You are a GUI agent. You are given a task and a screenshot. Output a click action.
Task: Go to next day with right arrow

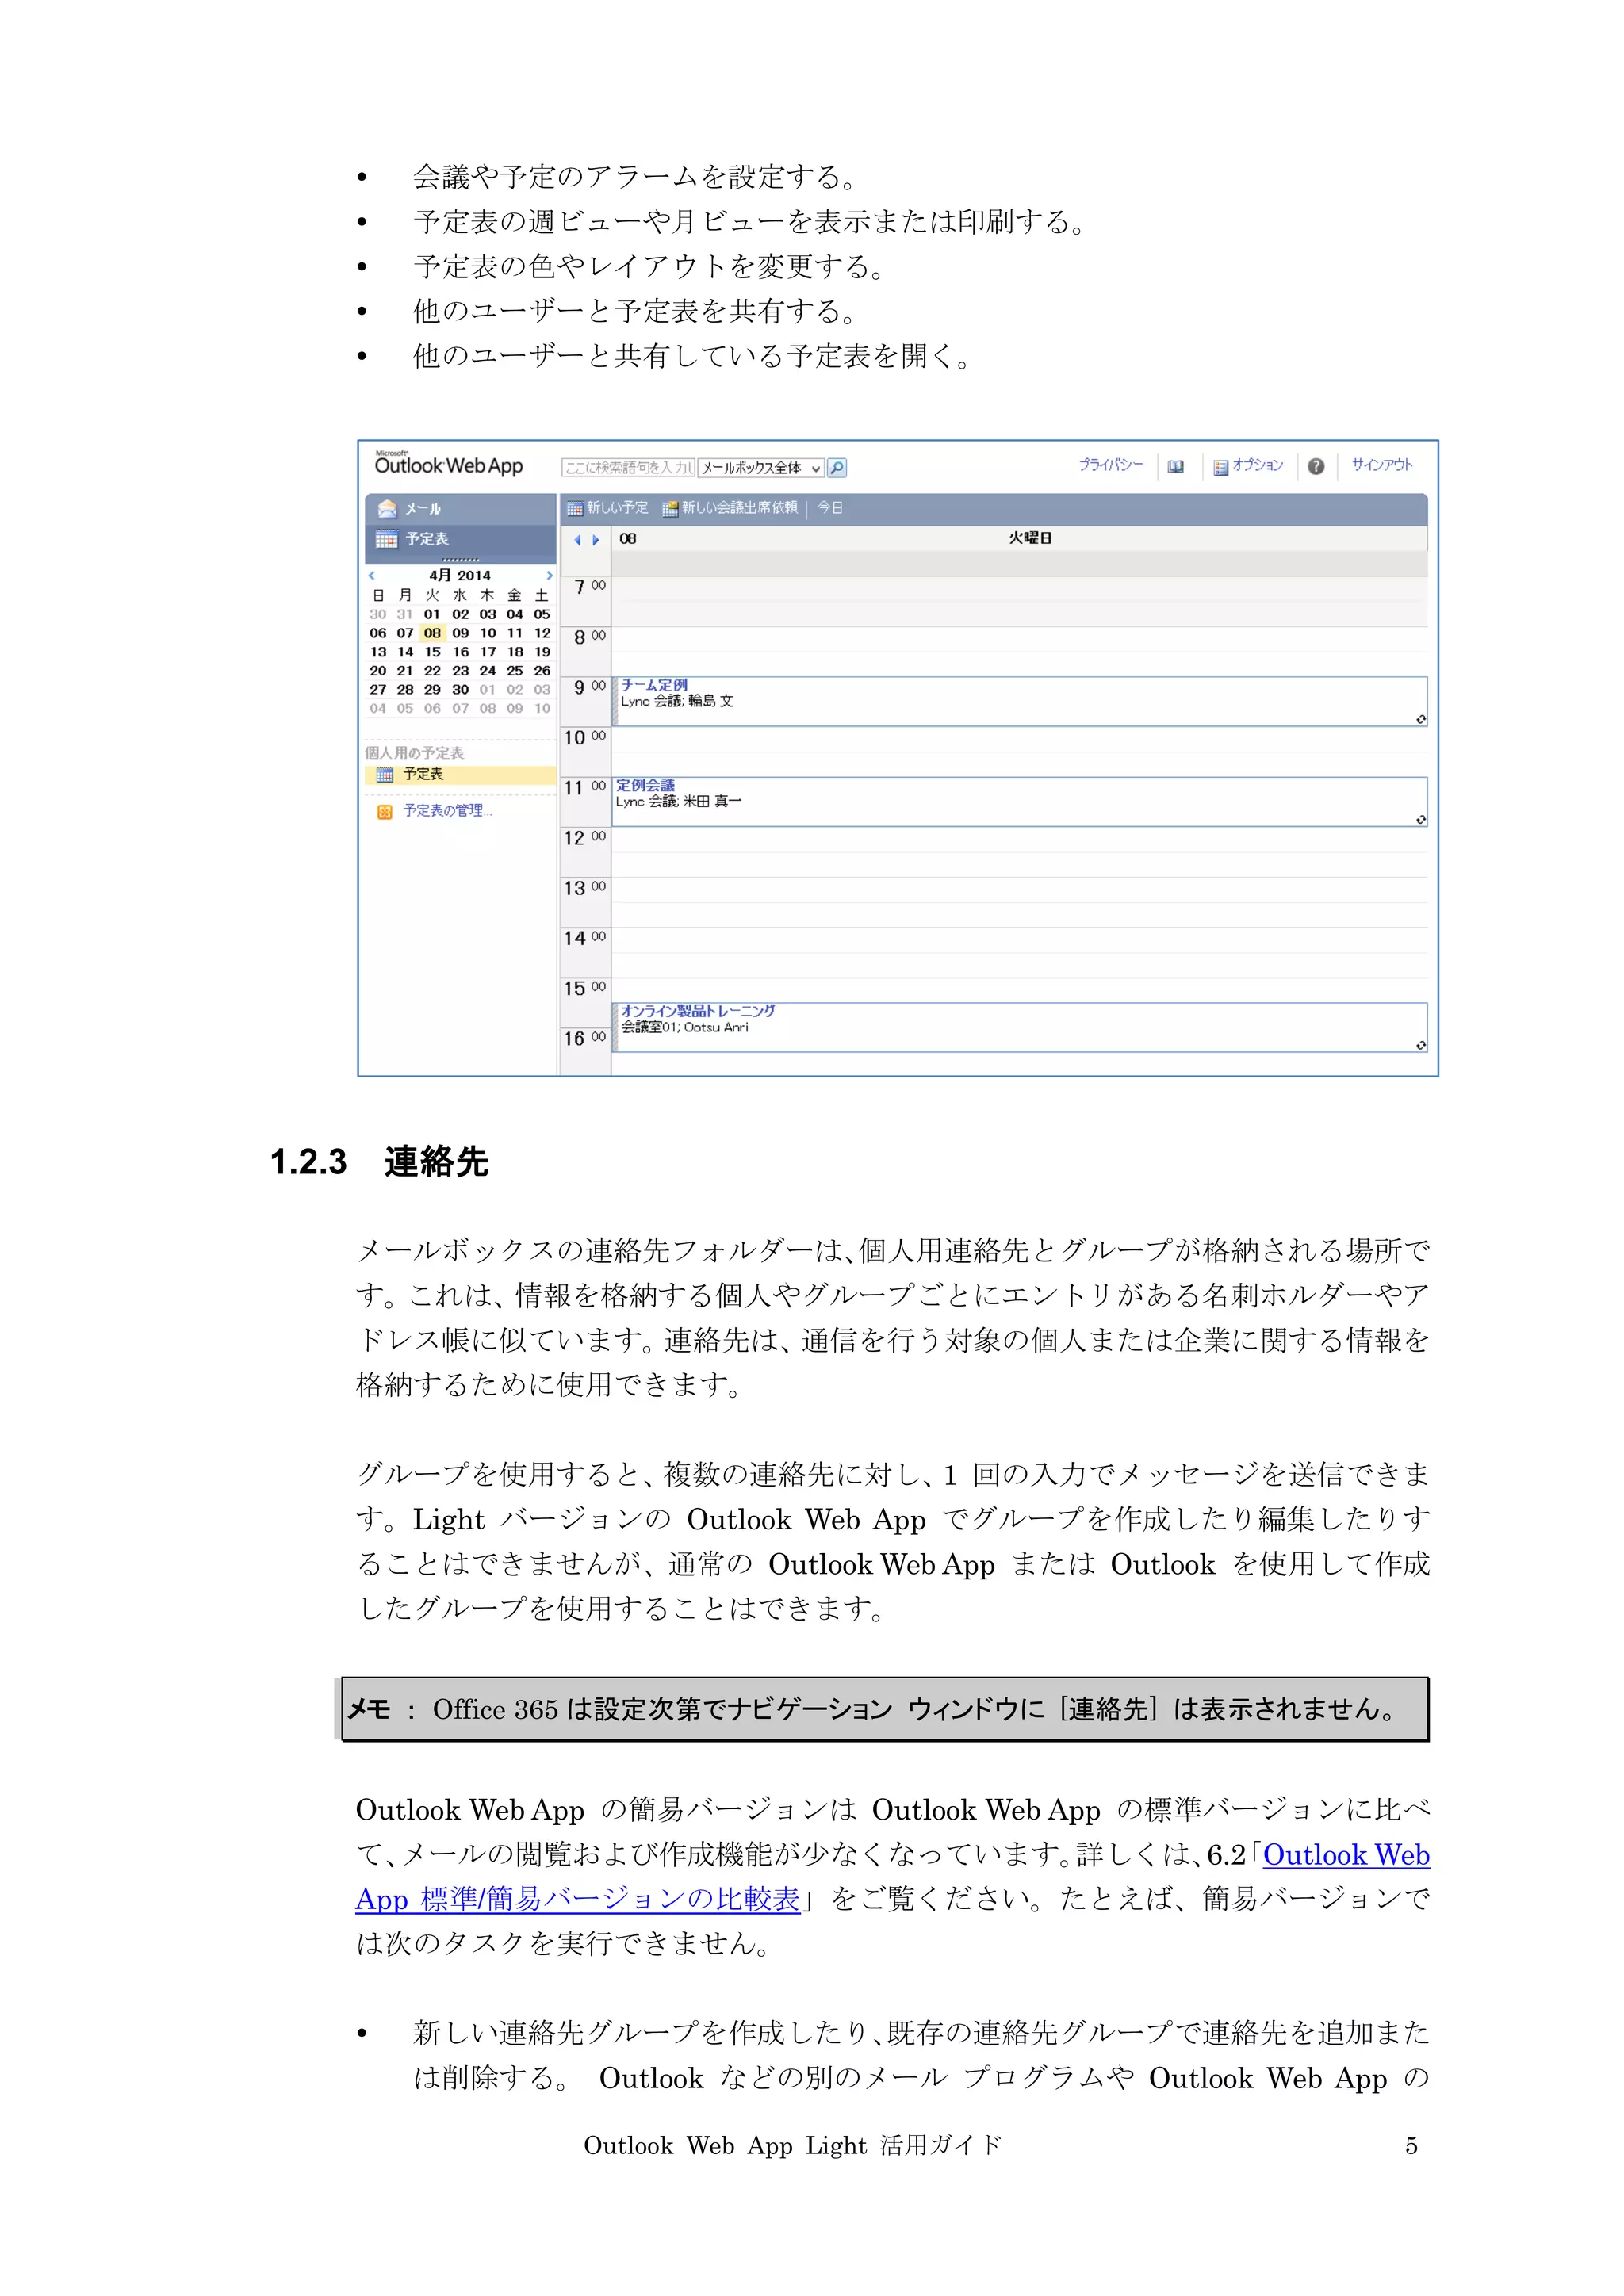pos(596,540)
